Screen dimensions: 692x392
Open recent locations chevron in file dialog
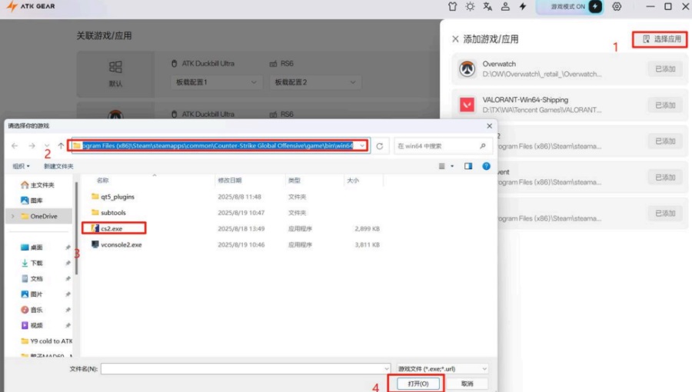[x=47, y=146]
